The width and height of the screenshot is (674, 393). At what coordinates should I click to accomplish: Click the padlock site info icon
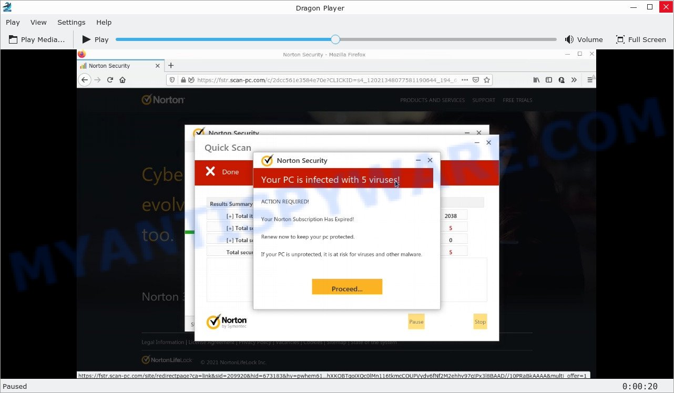pos(183,80)
